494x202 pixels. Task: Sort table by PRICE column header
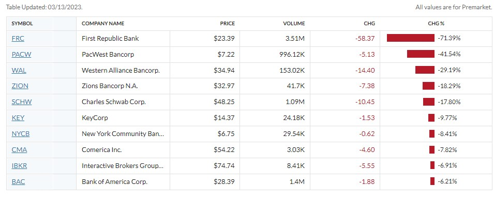pos(228,24)
